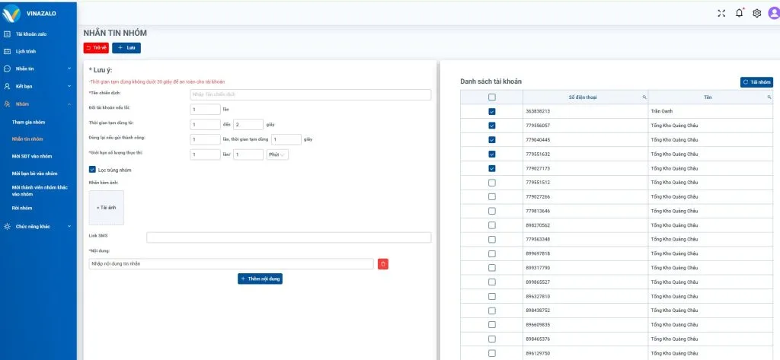Select Mời SĐT vào nhóm
780x360 pixels.
click(x=32, y=156)
